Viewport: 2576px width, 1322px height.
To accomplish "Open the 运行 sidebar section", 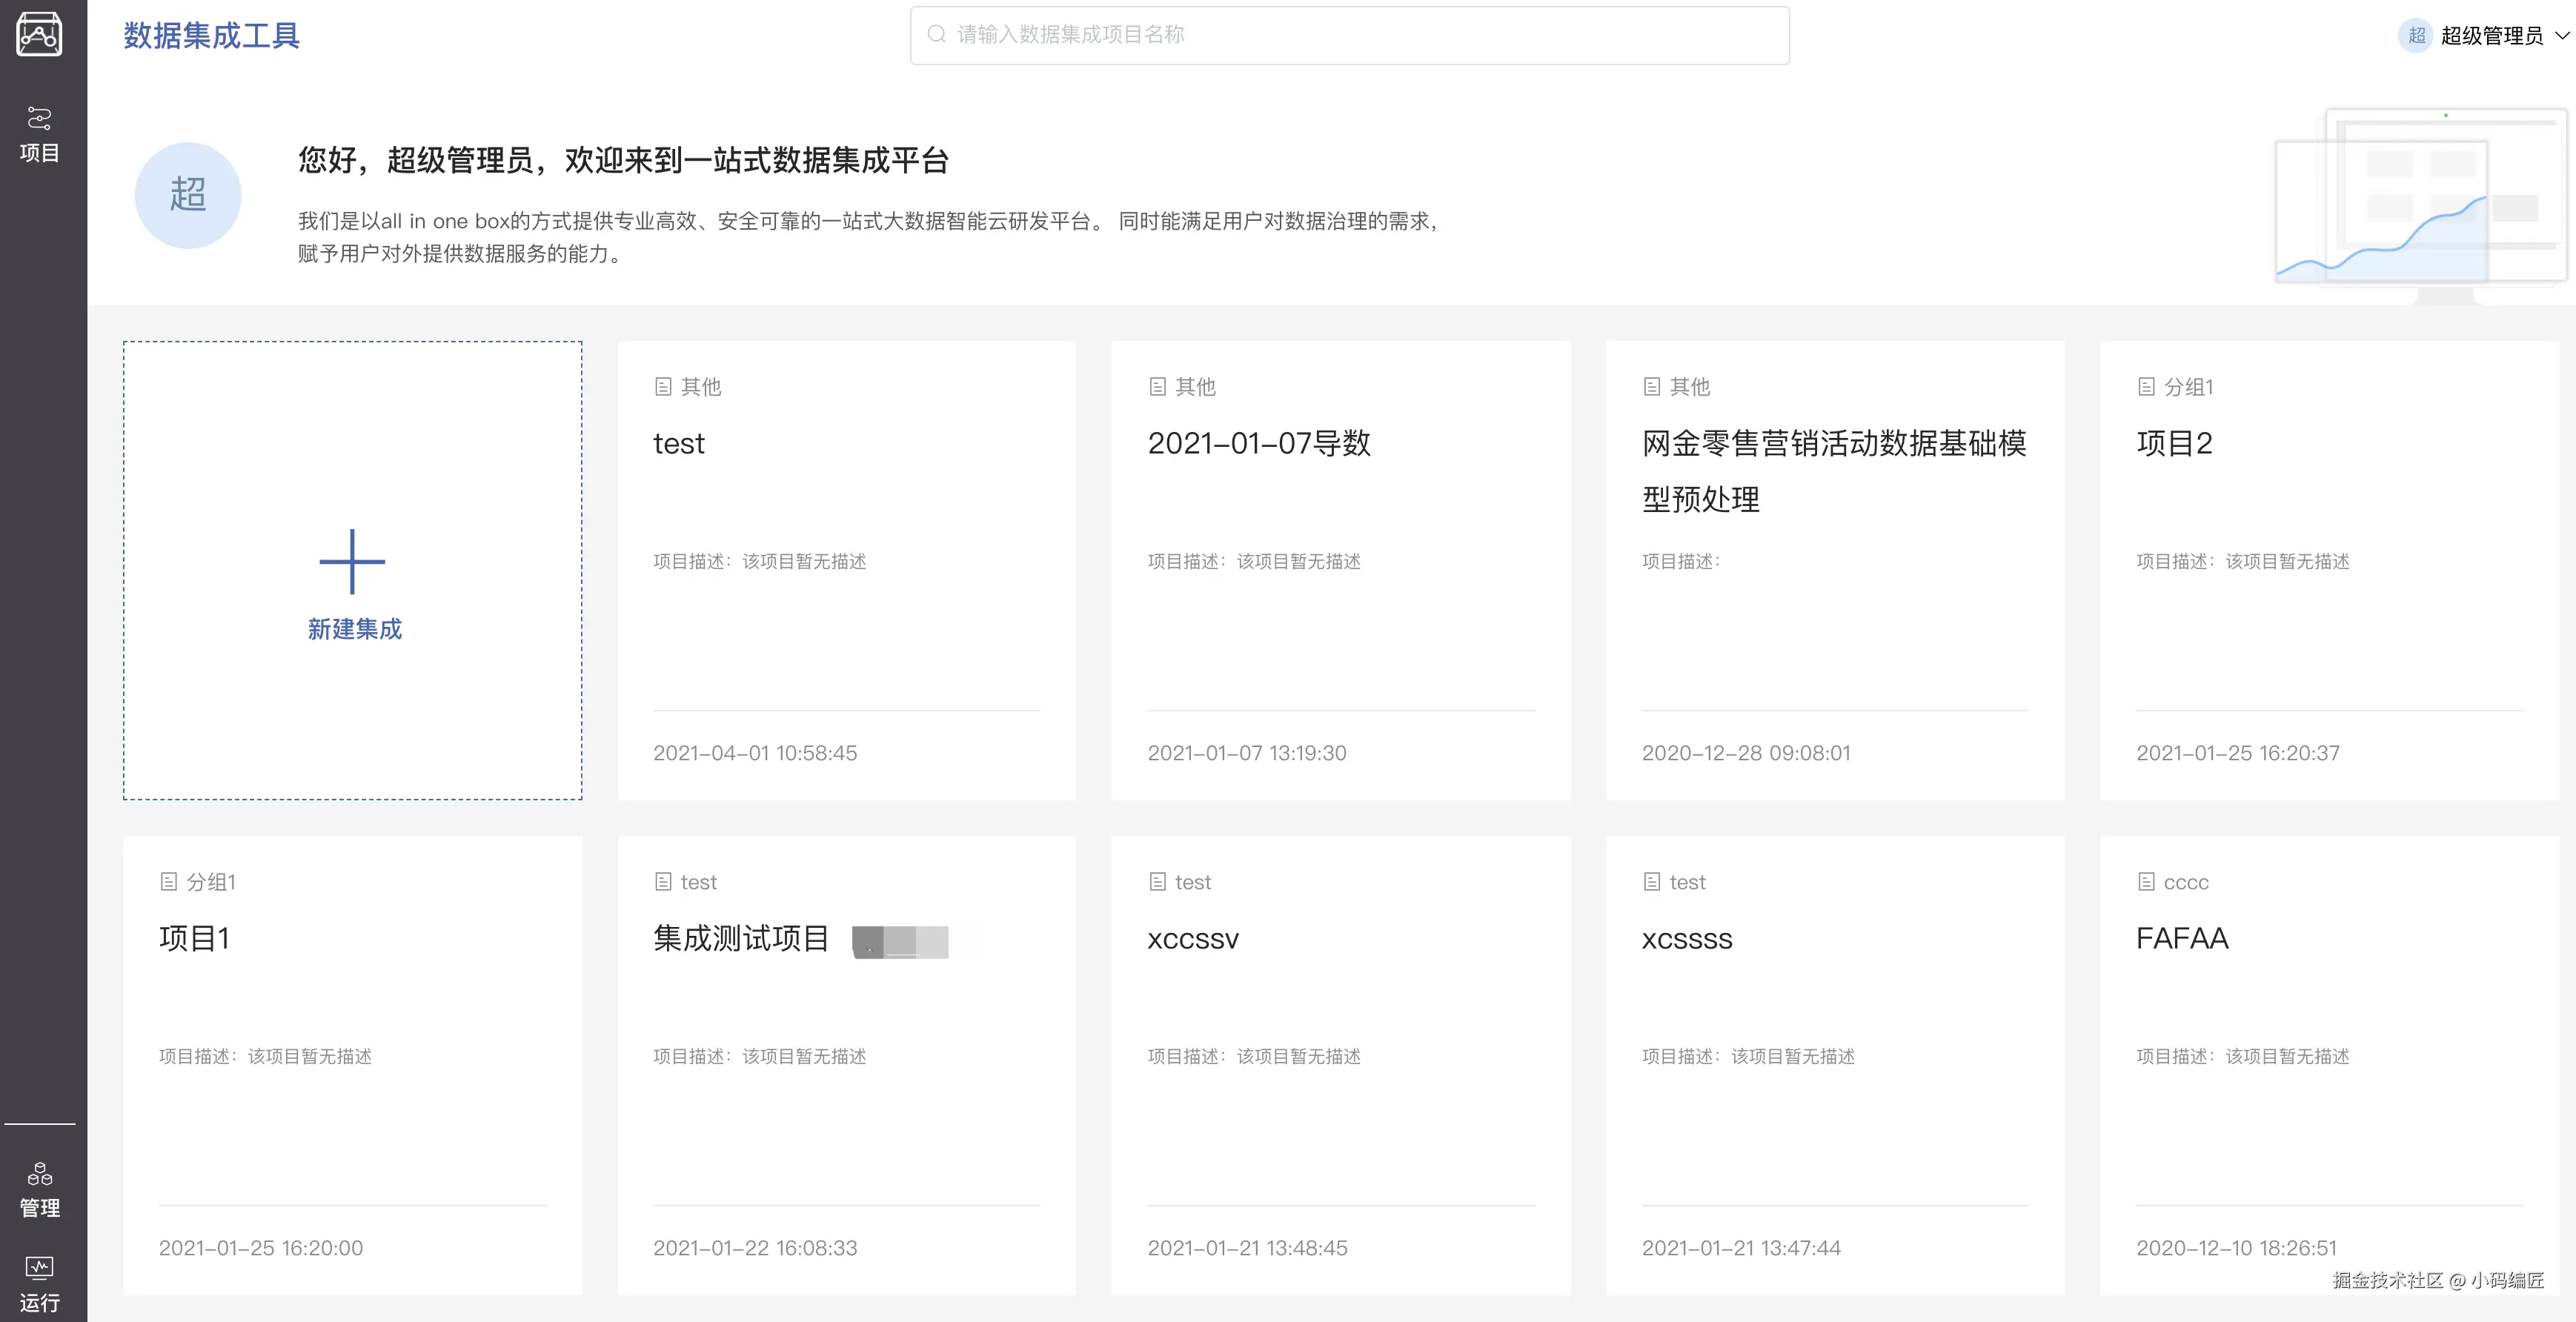I will click(x=39, y=1284).
